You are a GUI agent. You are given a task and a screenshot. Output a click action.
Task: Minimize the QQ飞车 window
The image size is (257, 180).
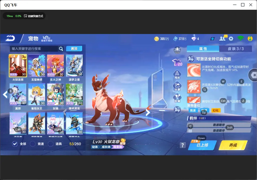[x=235, y=5]
